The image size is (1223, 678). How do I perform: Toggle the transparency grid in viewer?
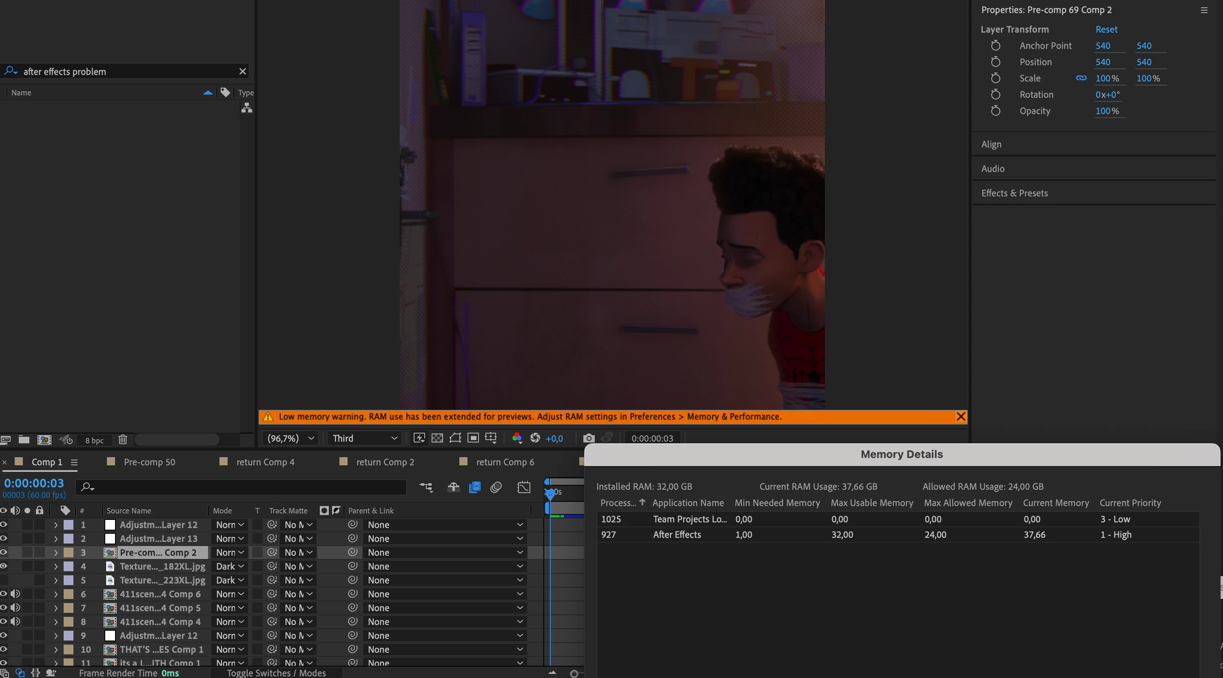(x=437, y=438)
